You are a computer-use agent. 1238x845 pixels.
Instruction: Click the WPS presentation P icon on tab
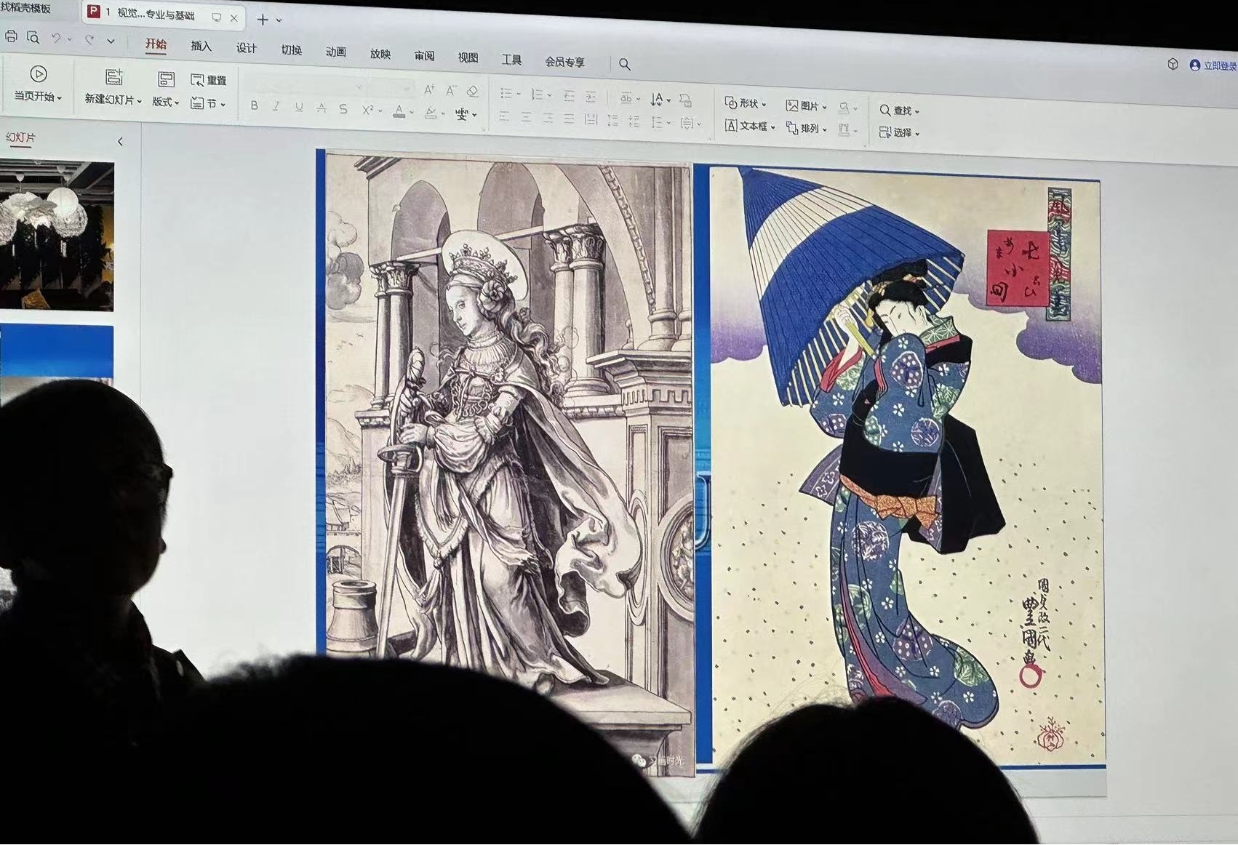coord(93,12)
